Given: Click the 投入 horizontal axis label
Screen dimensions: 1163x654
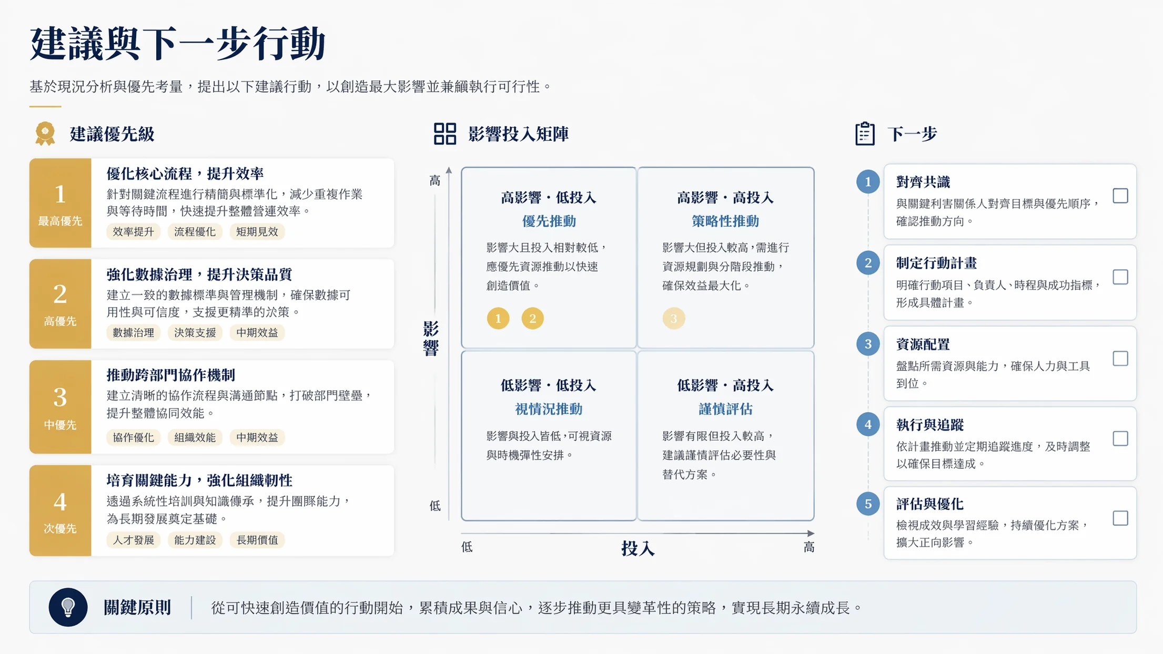Looking at the screenshot, I should [x=638, y=548].
